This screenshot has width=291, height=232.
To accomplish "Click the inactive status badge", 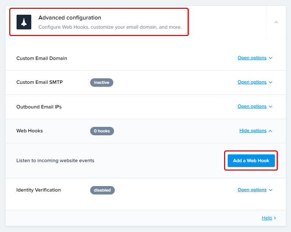I will (x=102, y=82).
